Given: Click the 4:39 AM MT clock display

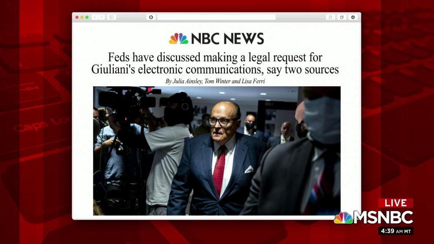Looking at the screenshot, I should click(x=395, y=231).
